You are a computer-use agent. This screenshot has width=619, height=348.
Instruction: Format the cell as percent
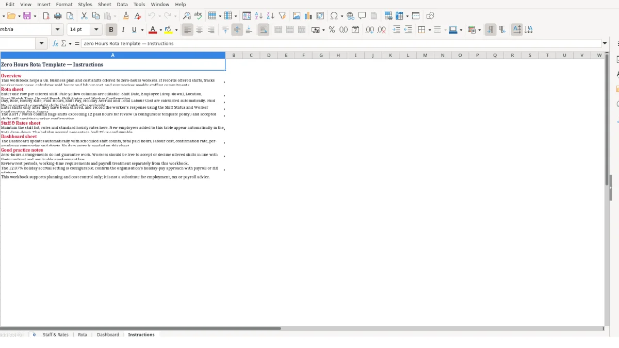click(x=332, y=30)
